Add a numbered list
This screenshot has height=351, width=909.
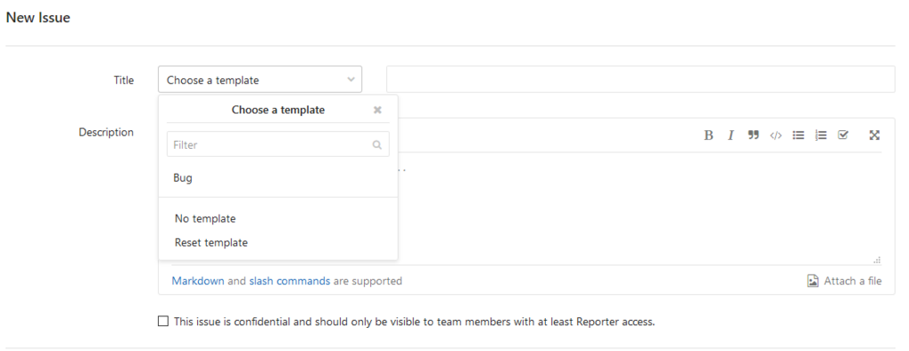[821, 135]
